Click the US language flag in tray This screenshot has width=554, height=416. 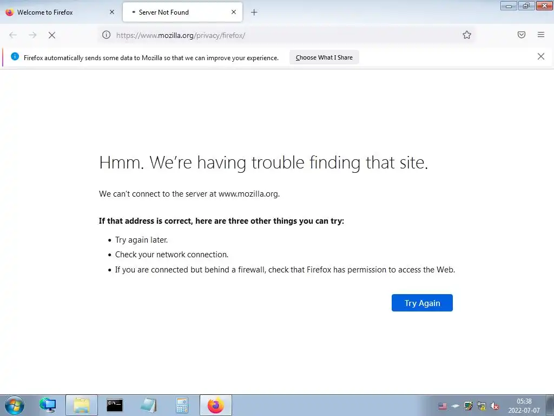point(443,406)
